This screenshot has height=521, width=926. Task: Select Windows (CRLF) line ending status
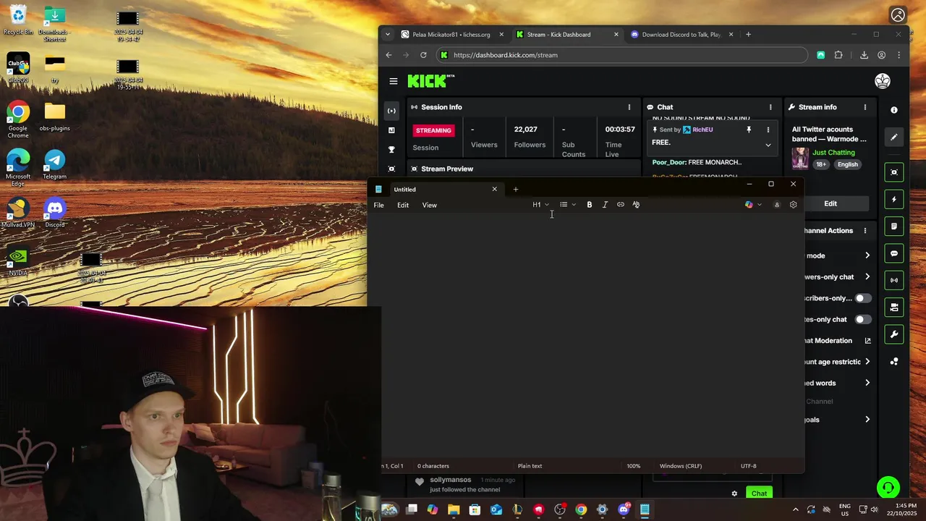(681, 466)
